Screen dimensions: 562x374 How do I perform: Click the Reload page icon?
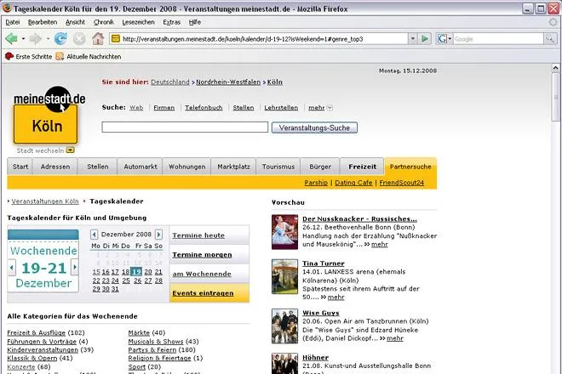click(60, 38)
